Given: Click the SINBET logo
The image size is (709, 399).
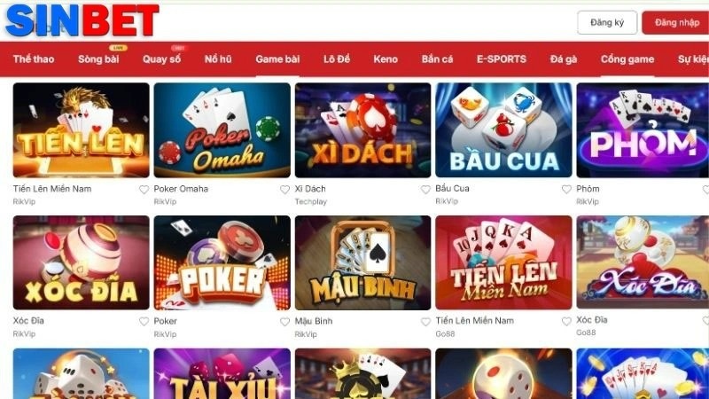Looking at the screenshot, I should 82,20.
